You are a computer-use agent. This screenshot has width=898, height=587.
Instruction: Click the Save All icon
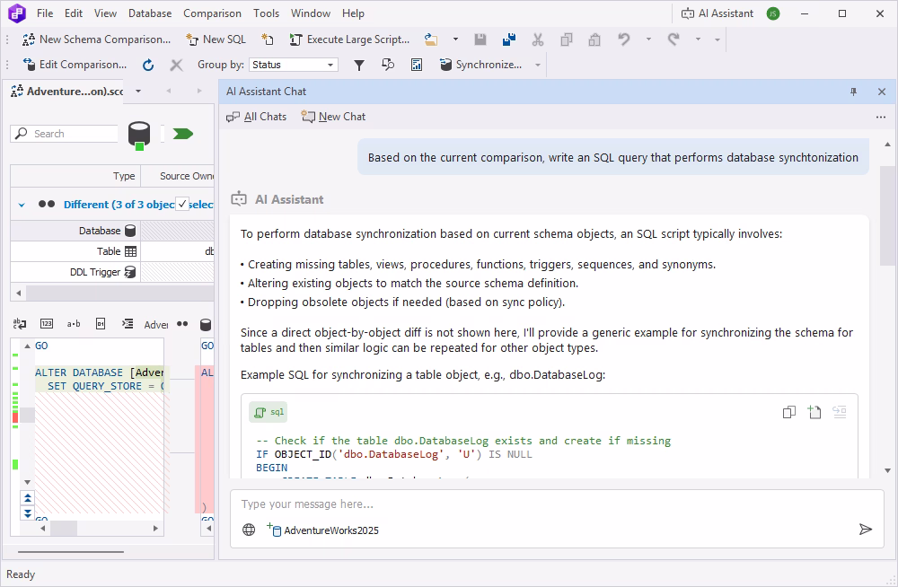coord(508,39)
